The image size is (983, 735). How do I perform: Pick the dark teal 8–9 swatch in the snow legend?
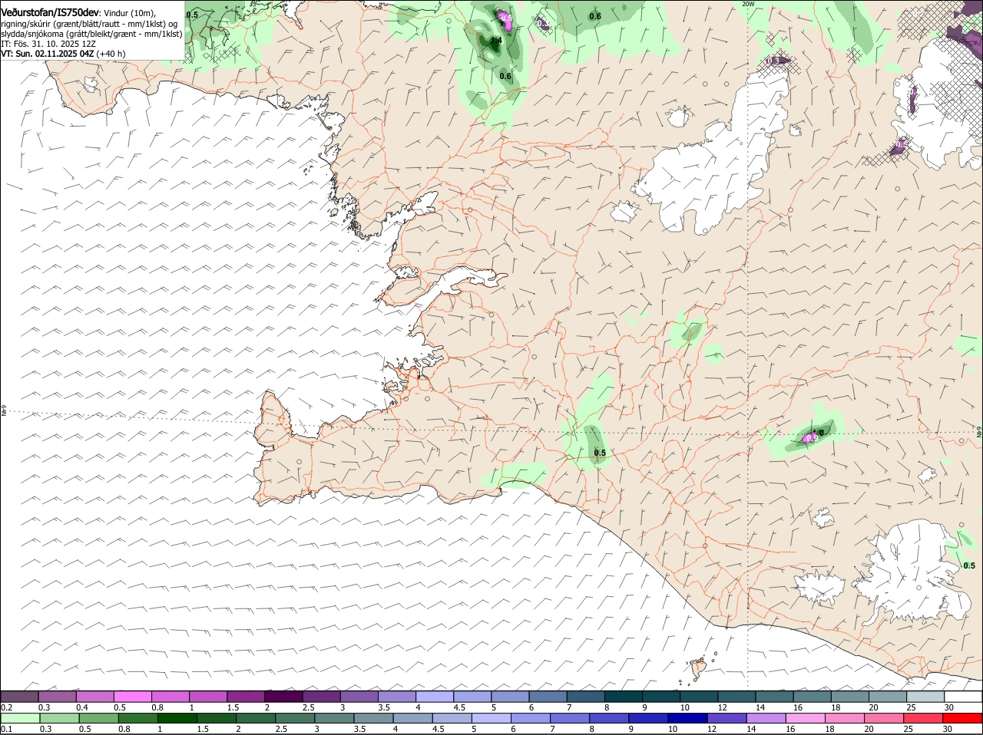point(622,696)
